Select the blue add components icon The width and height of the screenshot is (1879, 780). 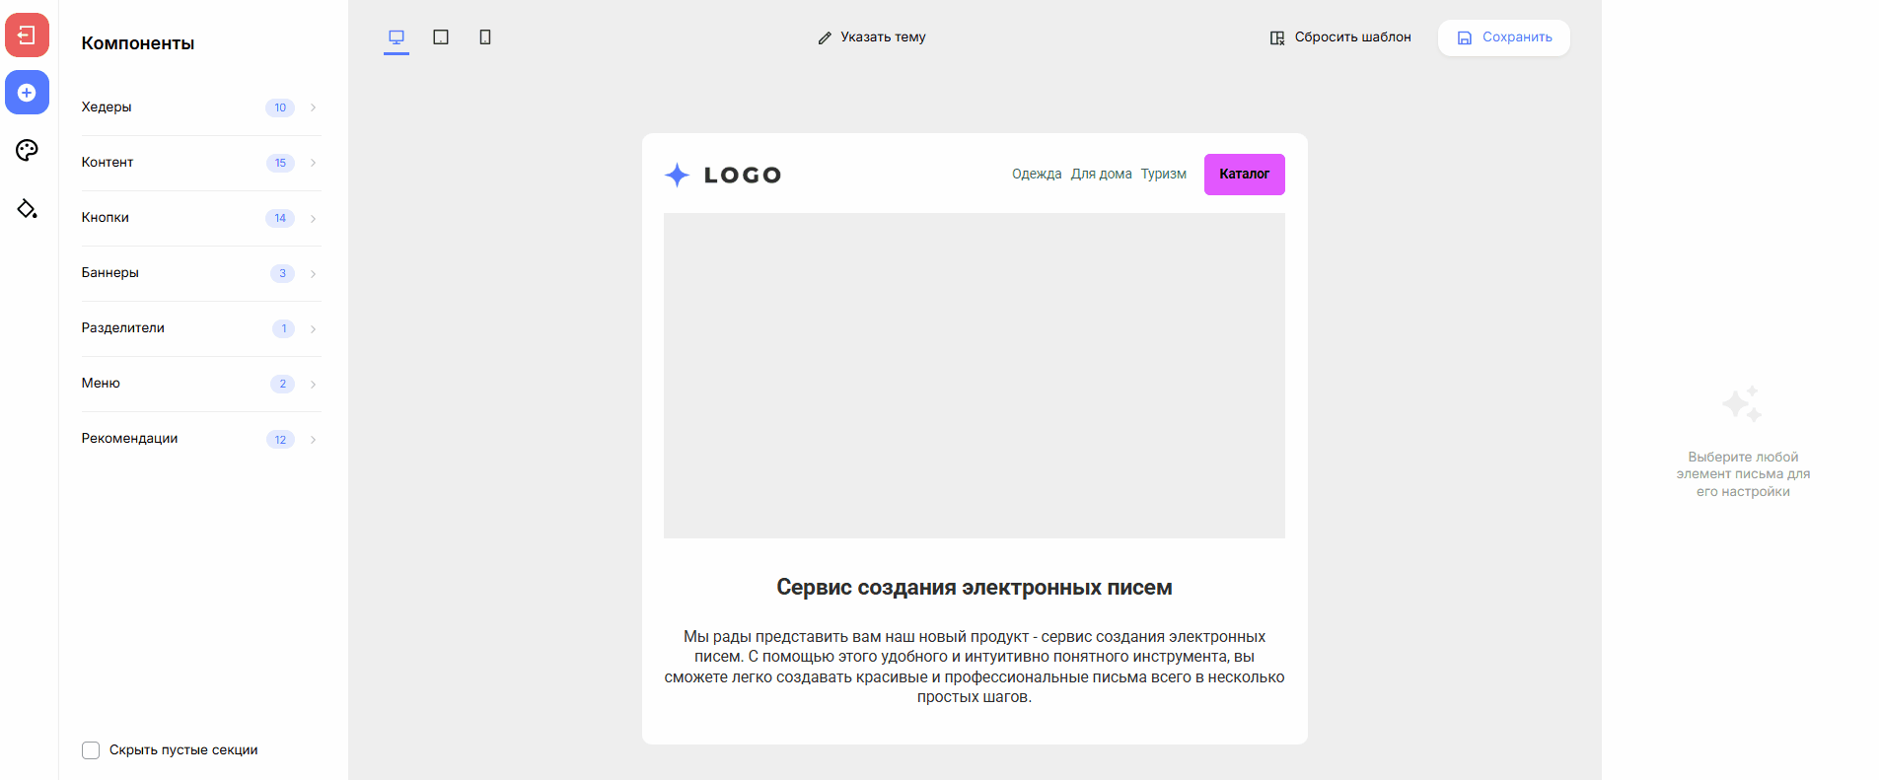click(x=27, y=93)
